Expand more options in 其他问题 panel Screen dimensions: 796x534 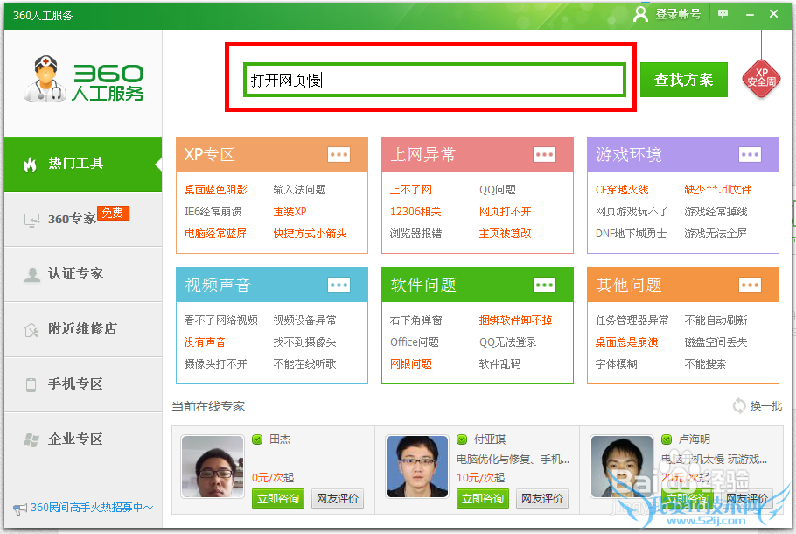click(750, 285)
